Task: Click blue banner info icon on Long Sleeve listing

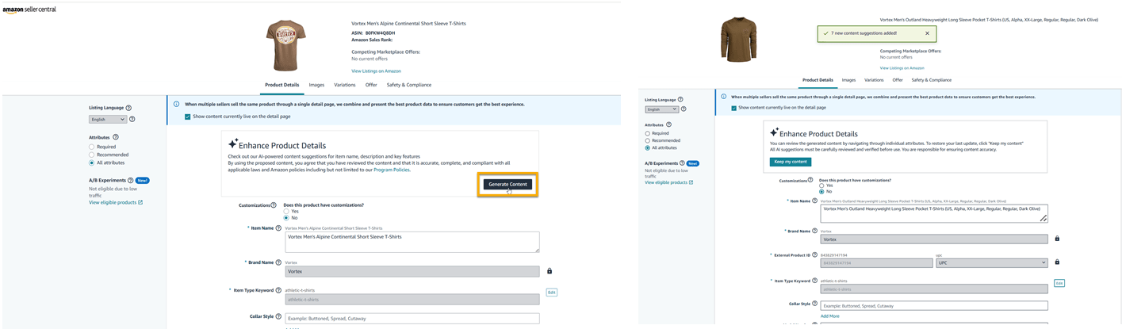Action: [724, 96]
